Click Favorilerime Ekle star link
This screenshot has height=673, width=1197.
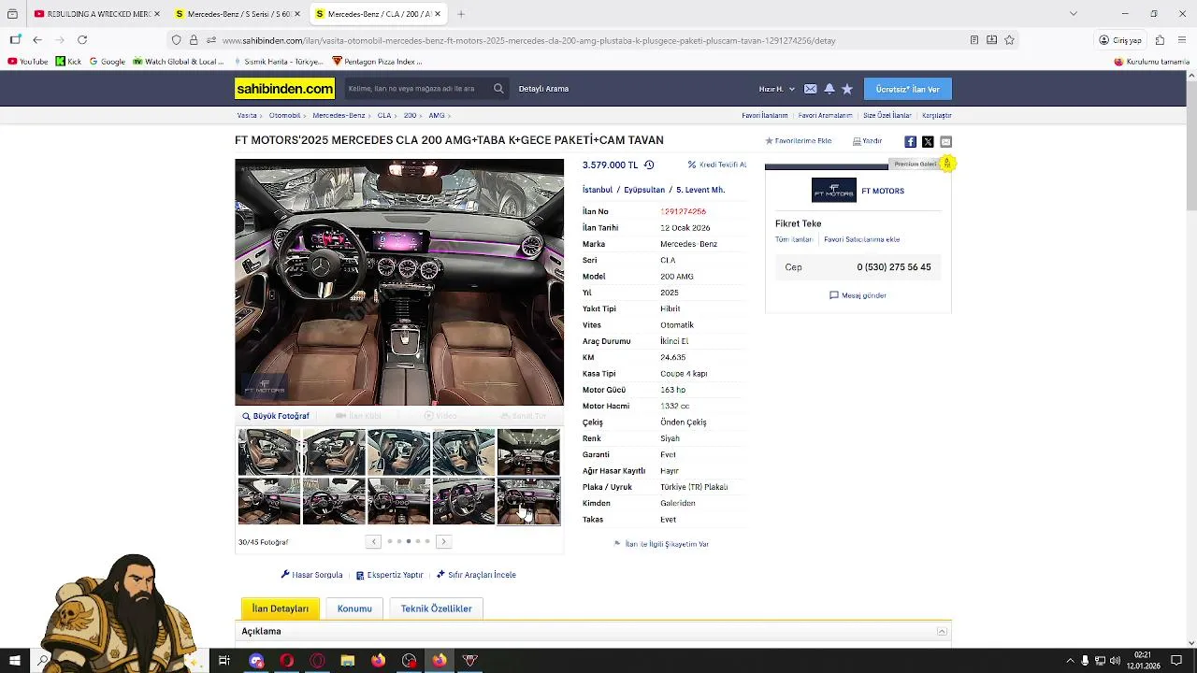click(x=799, y=141)
